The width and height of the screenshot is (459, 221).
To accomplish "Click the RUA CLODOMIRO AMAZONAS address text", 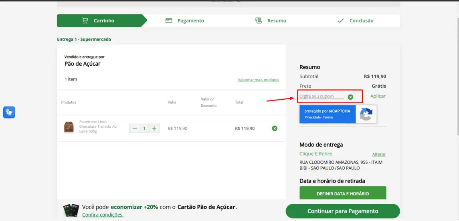I will pyautogui.click(x=341, y=165).
